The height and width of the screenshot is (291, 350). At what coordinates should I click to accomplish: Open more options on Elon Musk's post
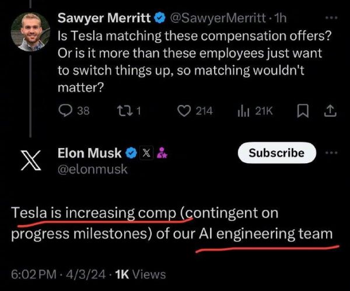tap(331, 153)
